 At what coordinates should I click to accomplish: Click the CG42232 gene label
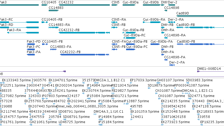tap(66, 2)
